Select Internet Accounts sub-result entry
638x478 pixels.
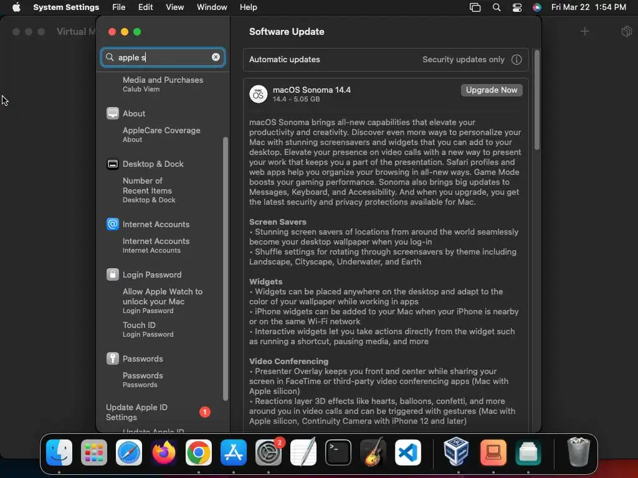pyautogui.click(x=156, y=245)
